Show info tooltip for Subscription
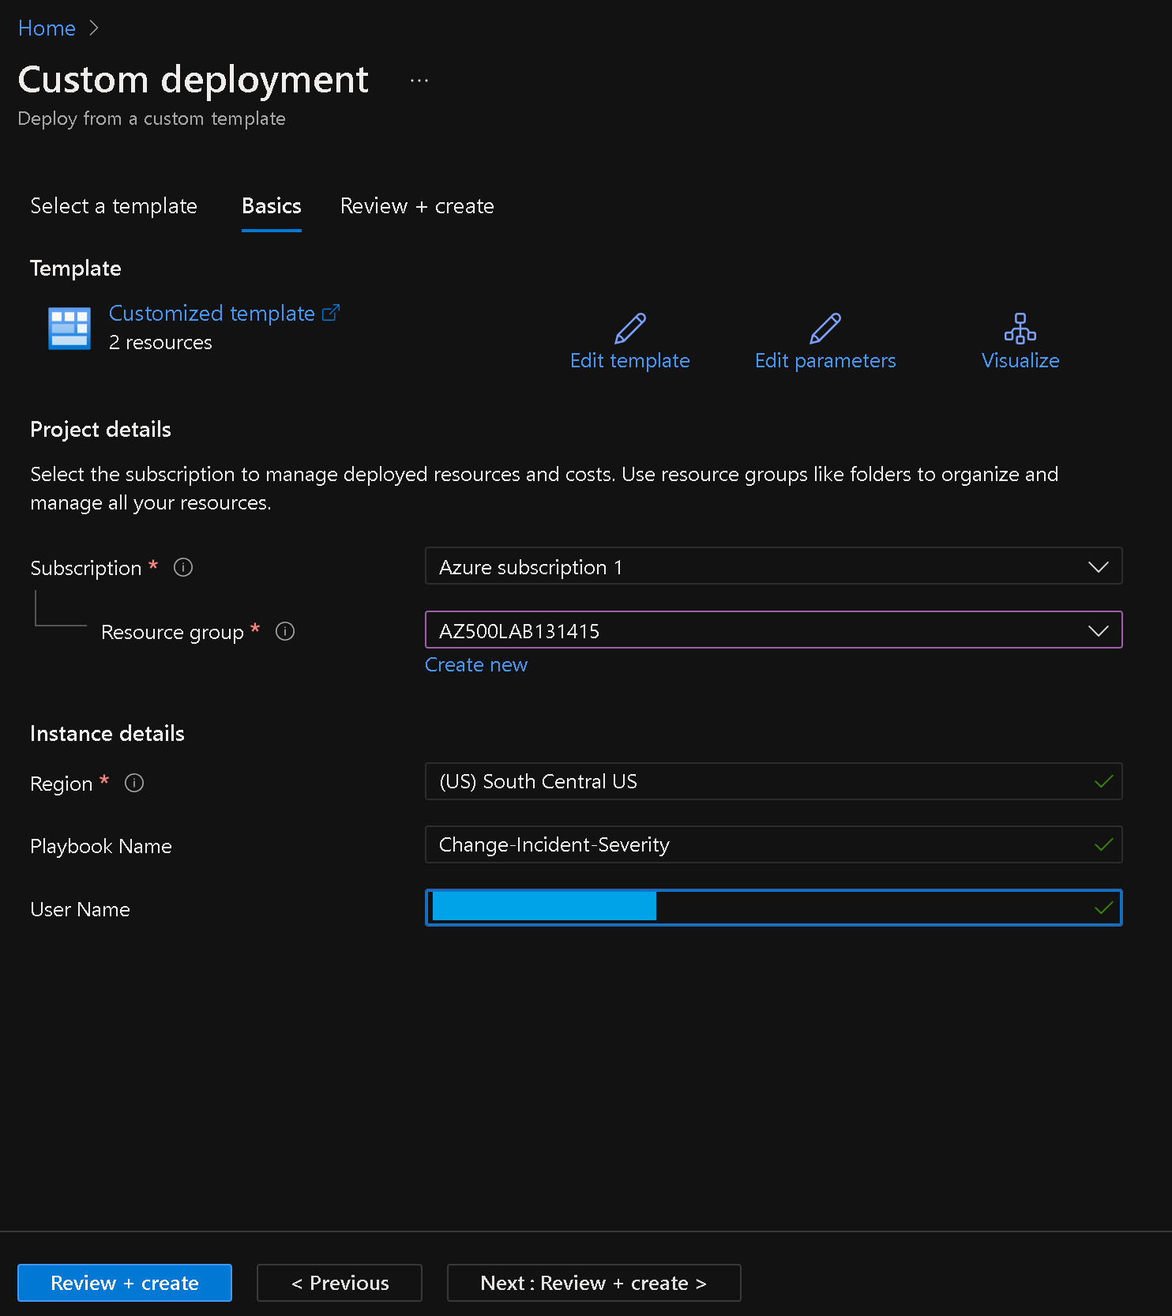Screen dimensions: 1172x1316 [183, 567]
